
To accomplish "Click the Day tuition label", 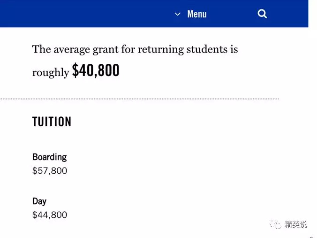I will point(39,201).
